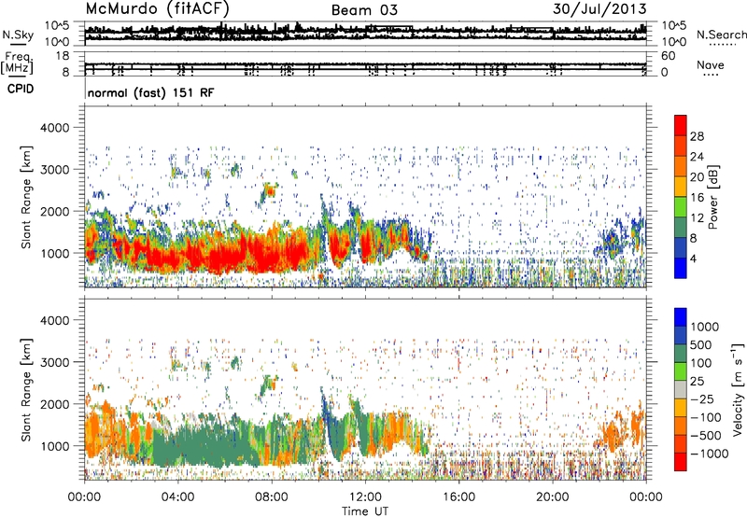Pick the red bottom Velocity colorbar segment

681,462
